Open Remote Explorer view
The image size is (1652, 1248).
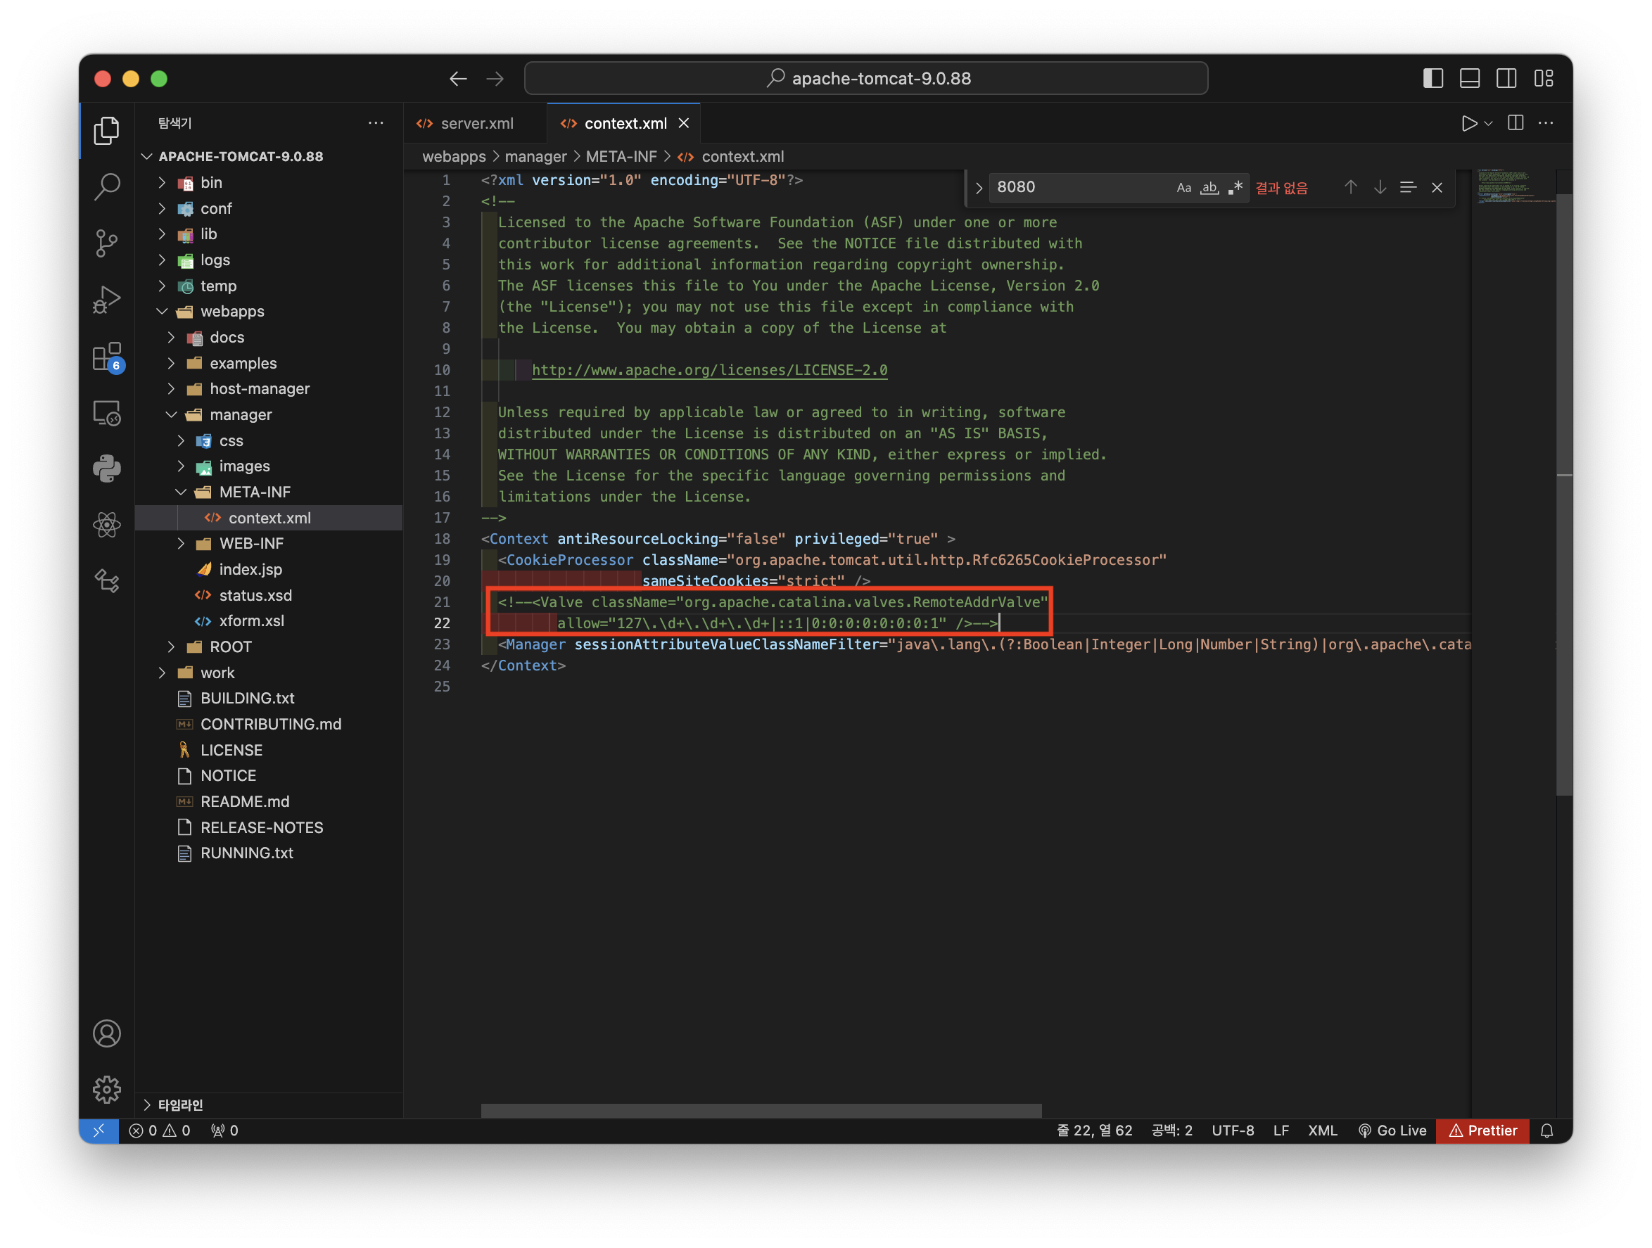click(x=107, y=413)
